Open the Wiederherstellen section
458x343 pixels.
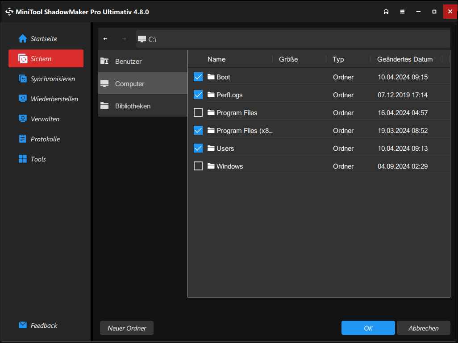[46, 99]
